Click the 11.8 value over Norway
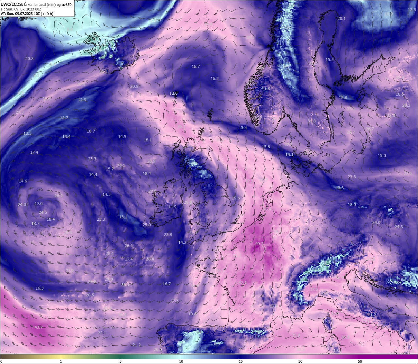The height and width of the screenshot is (364, 418). [x=266, y=88]
